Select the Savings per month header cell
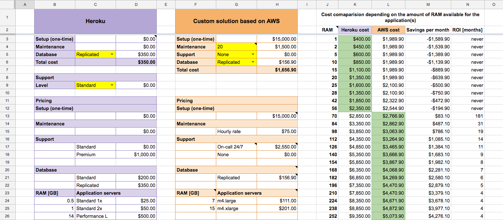The height and width of the screenshot is (220, 503). (x=428, y=30)
